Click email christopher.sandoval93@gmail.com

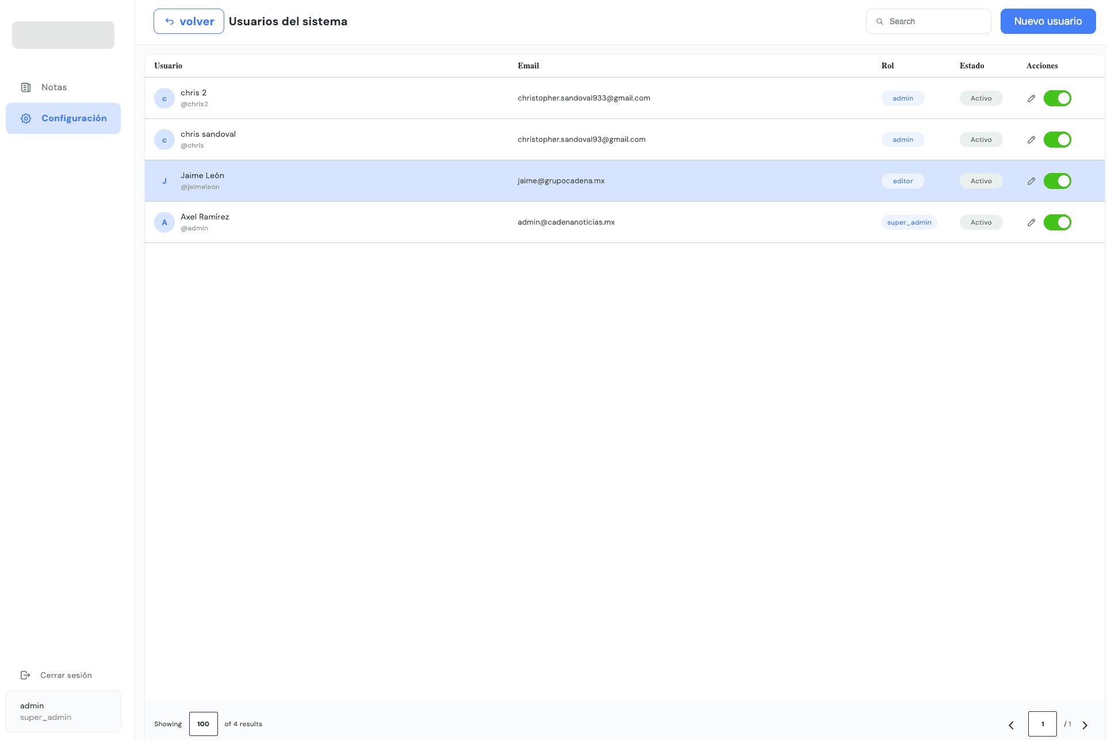point(581,140)
